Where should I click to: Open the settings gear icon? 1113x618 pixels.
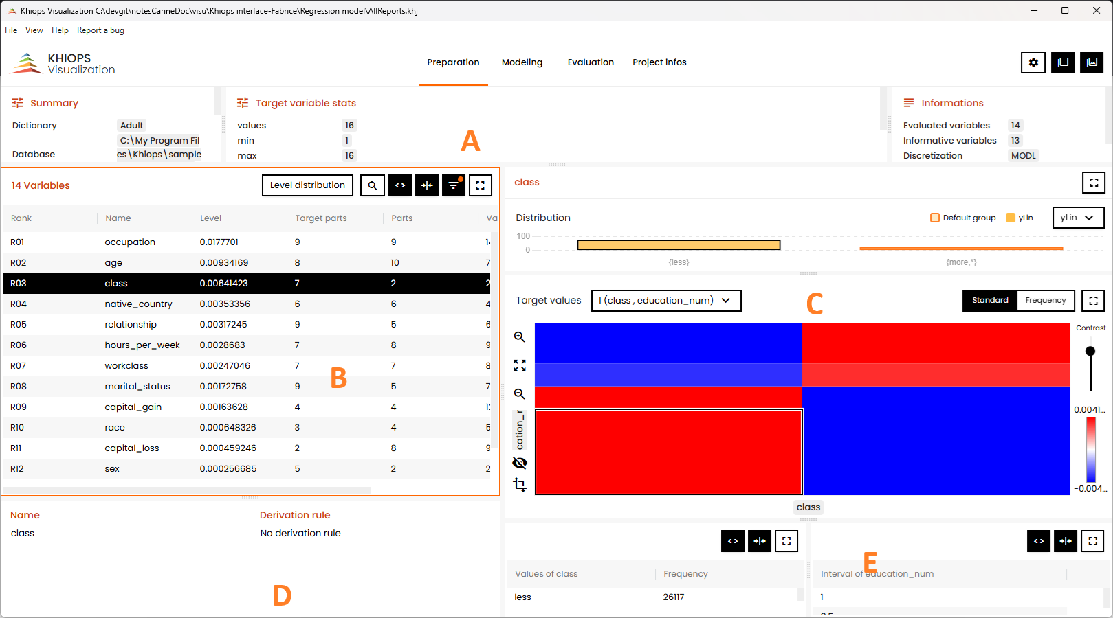[1033, 62]
